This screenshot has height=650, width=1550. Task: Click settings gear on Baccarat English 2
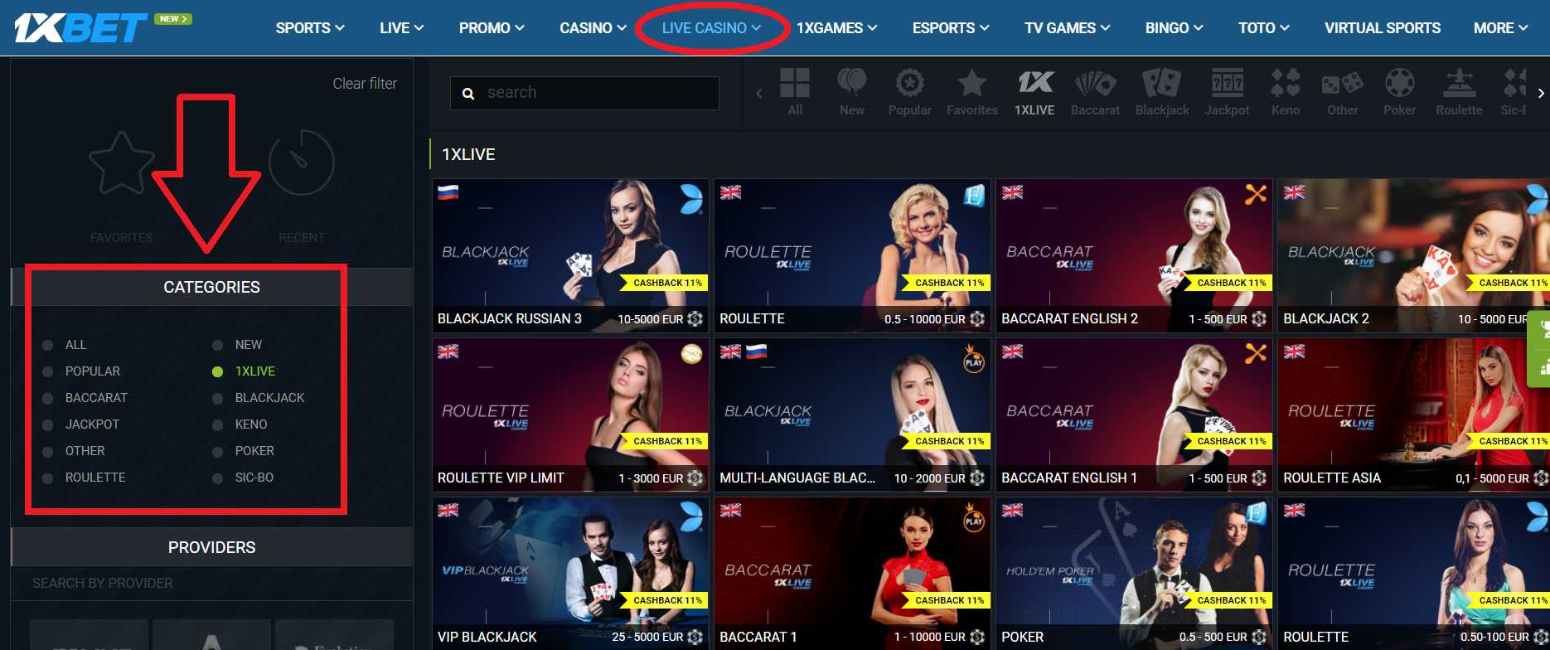pos(1259,318)
